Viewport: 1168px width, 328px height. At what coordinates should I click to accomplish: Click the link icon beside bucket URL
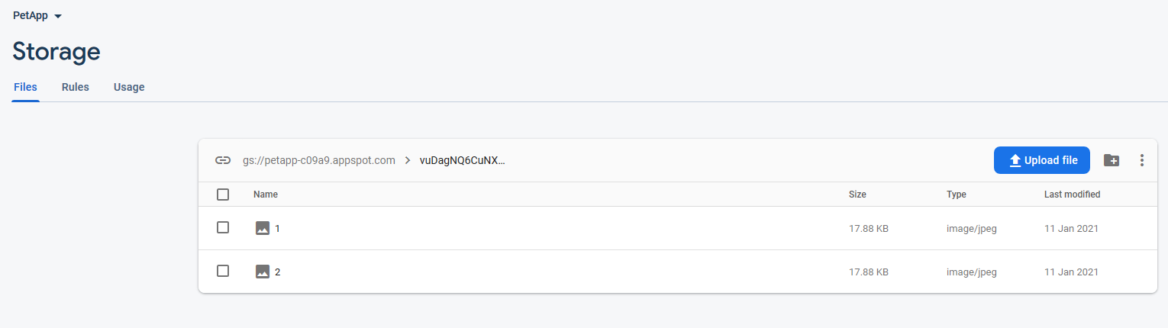tap(223, 160)
